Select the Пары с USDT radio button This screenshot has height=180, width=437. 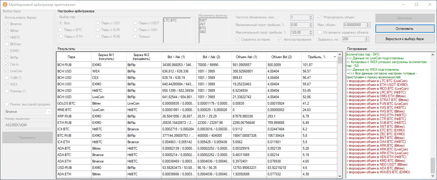[x=135, y=23]
